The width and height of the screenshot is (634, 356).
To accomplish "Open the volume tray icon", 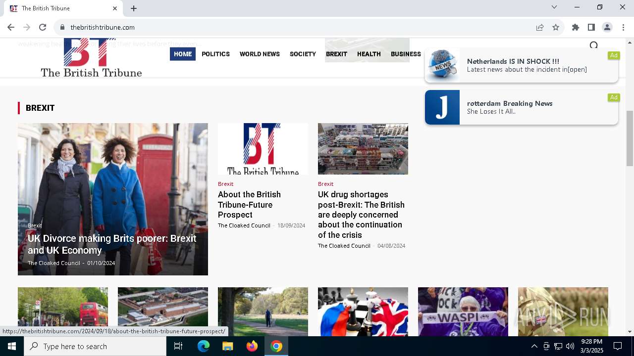I will [x=570, y=346].
